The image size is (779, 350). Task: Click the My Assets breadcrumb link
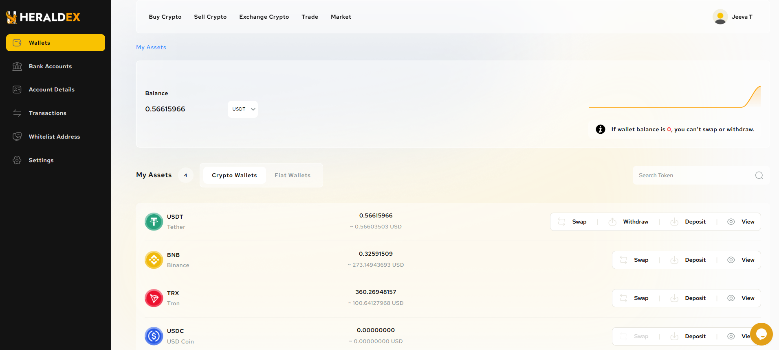[x=151, y=47]
